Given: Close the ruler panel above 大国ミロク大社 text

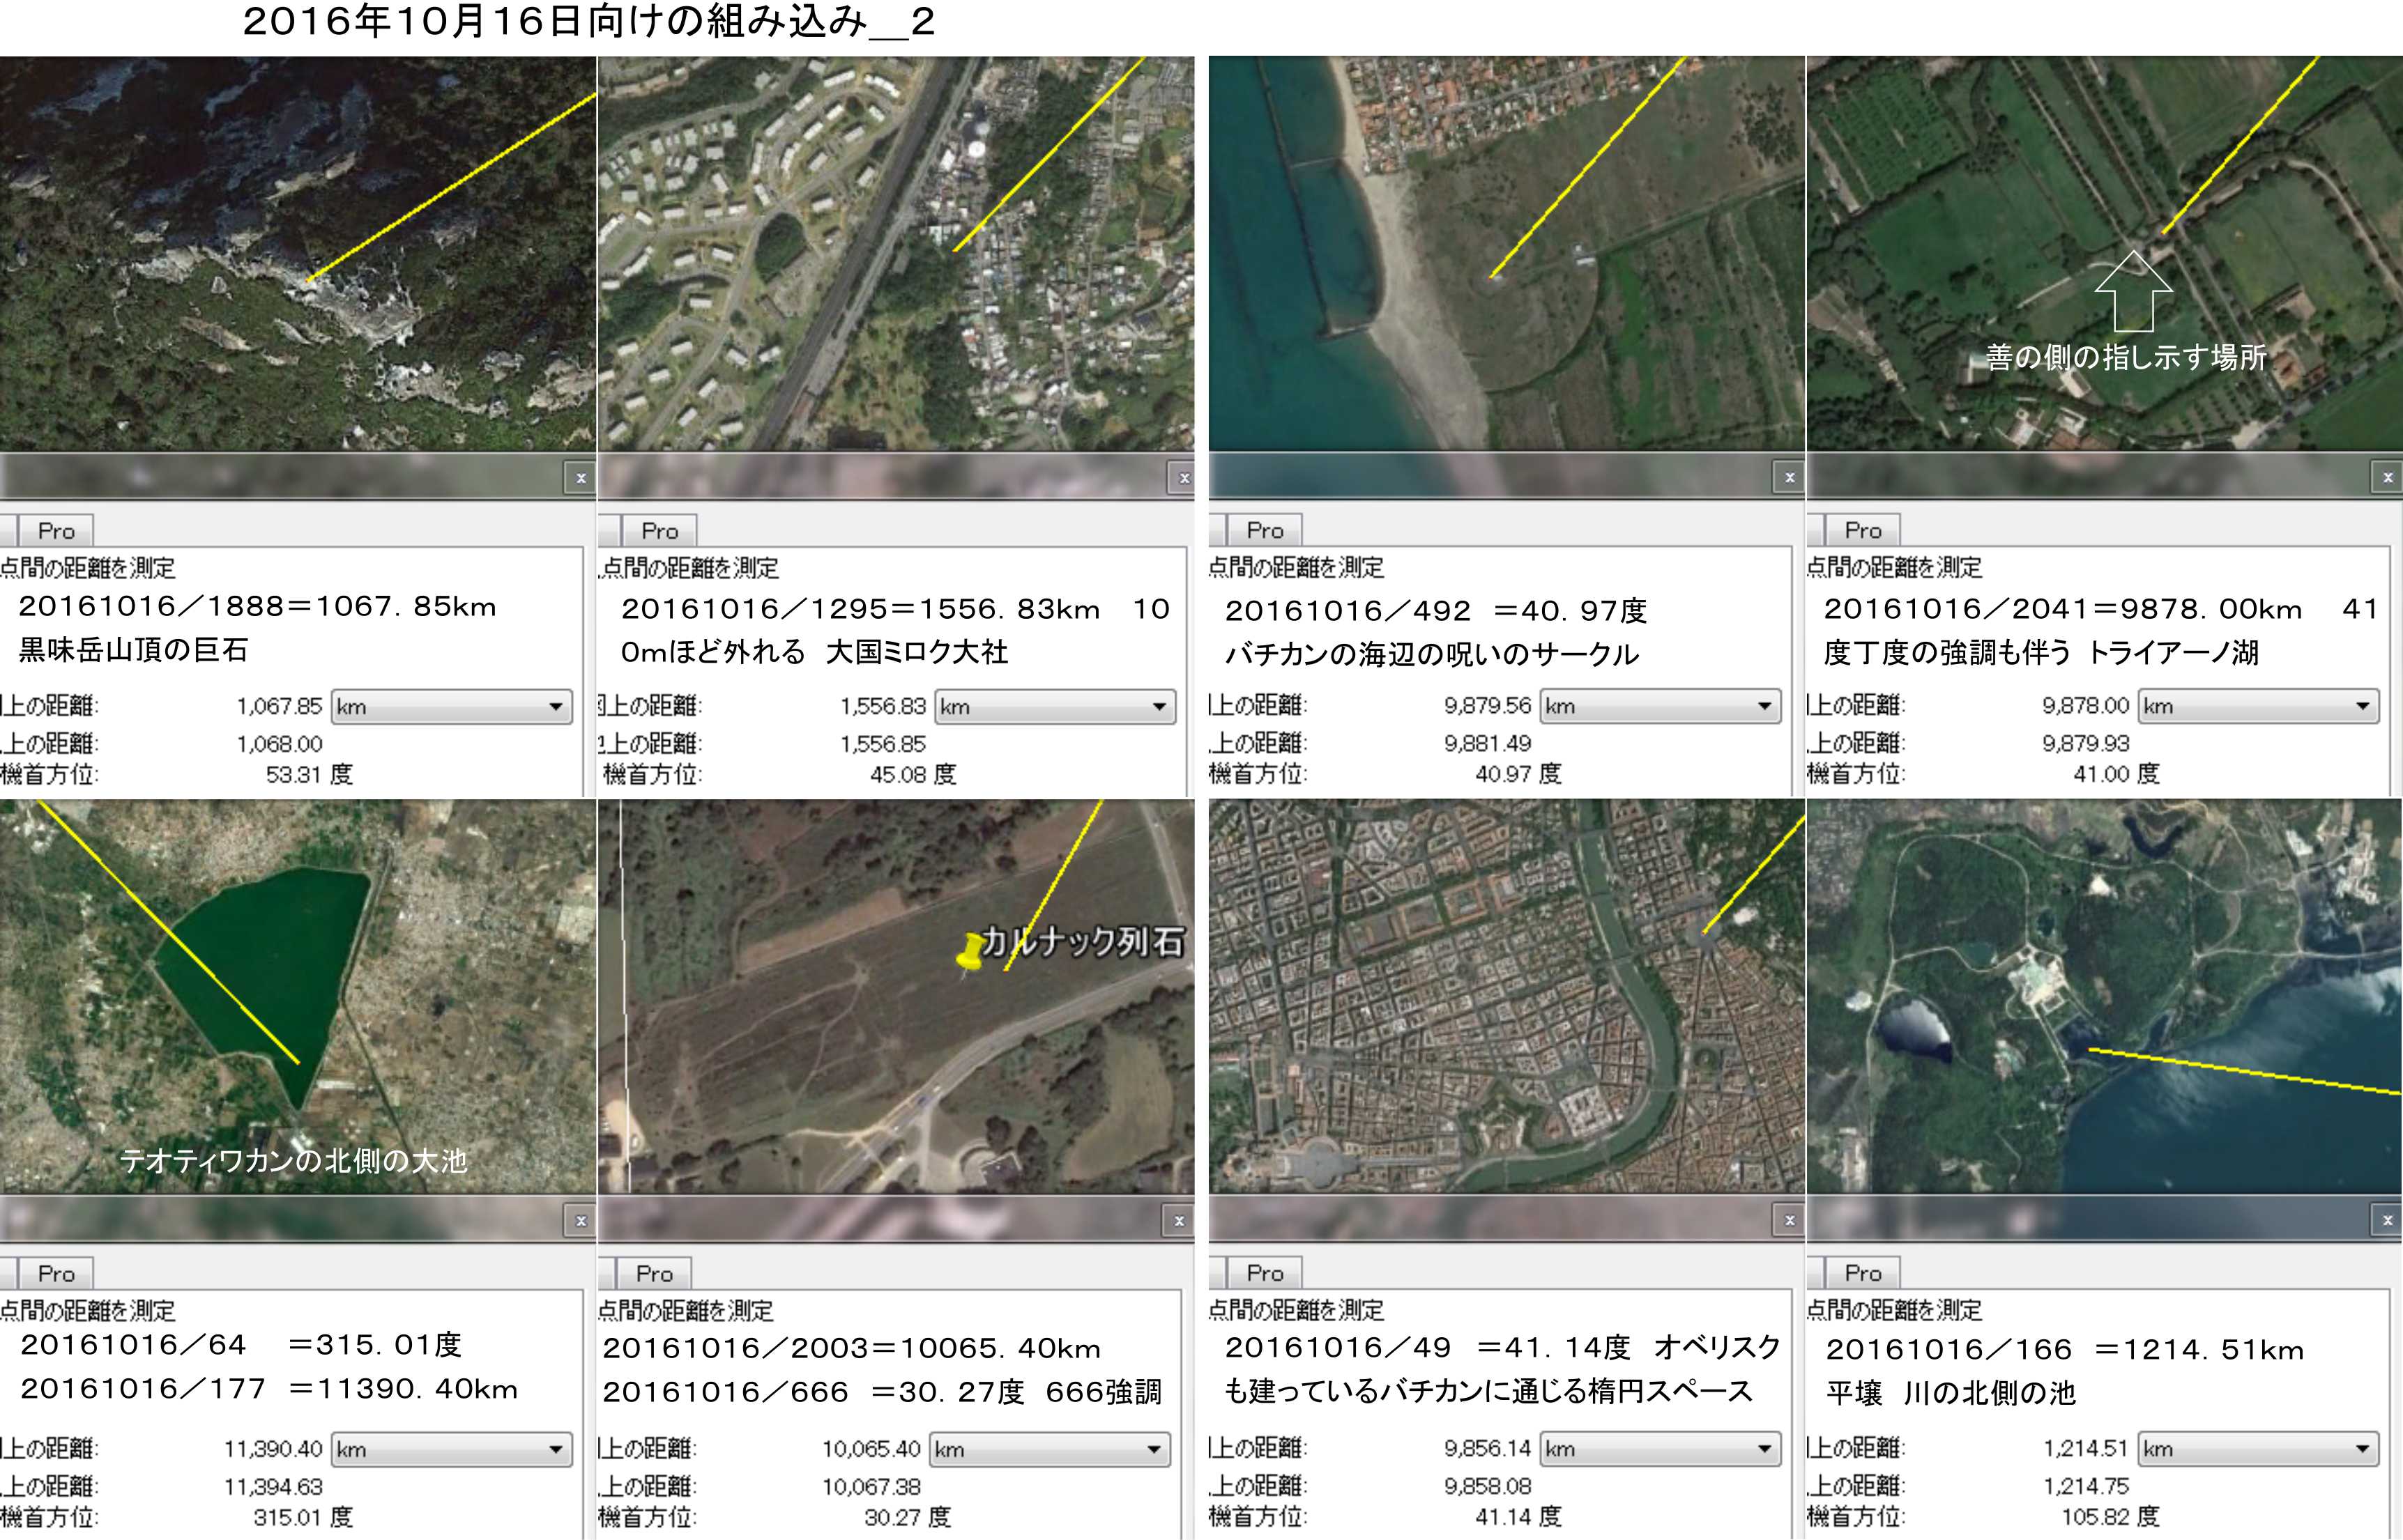Looking at the screenshot, I should pos(1184,478).
